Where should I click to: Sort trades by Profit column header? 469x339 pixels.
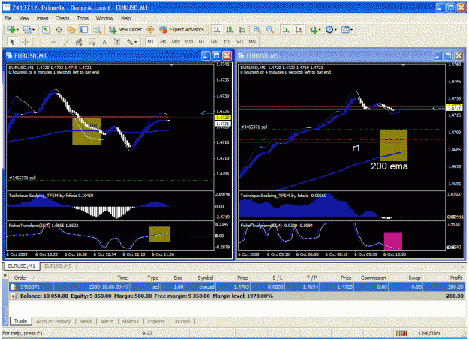[456, 277]
